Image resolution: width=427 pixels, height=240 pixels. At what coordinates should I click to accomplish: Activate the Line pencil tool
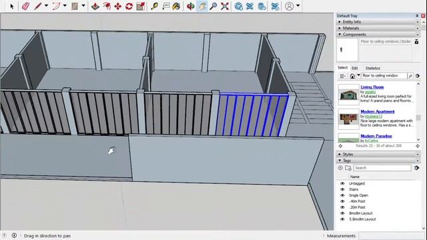click(x=37, y=6)
